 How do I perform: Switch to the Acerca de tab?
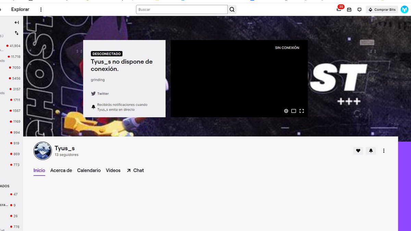(61, 170)
